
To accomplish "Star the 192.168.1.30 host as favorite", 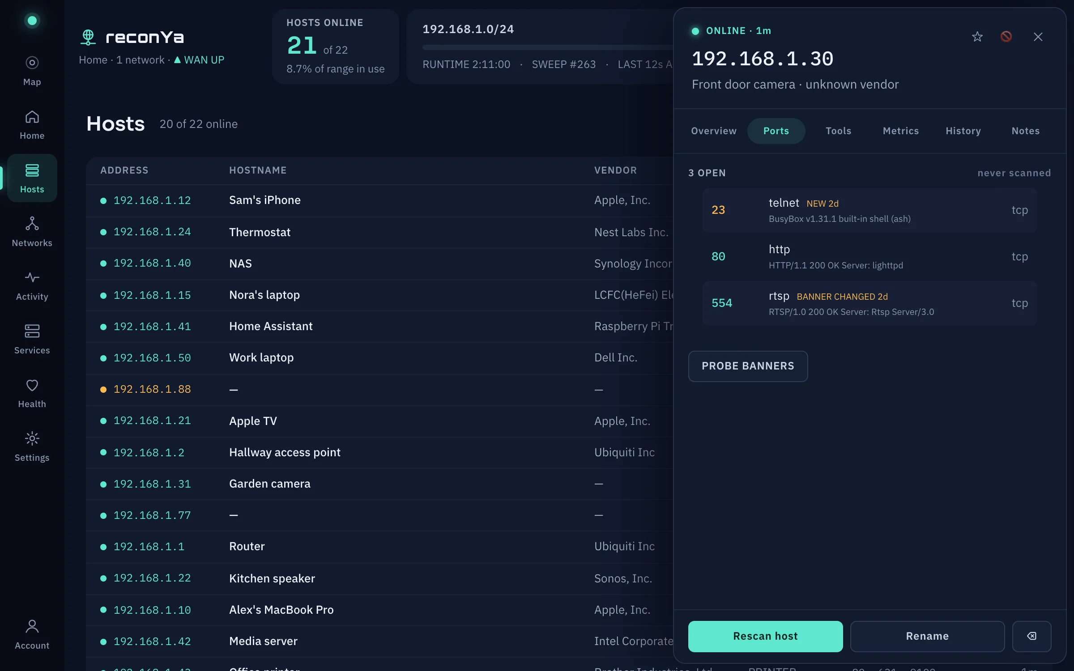I will point(977,37).
